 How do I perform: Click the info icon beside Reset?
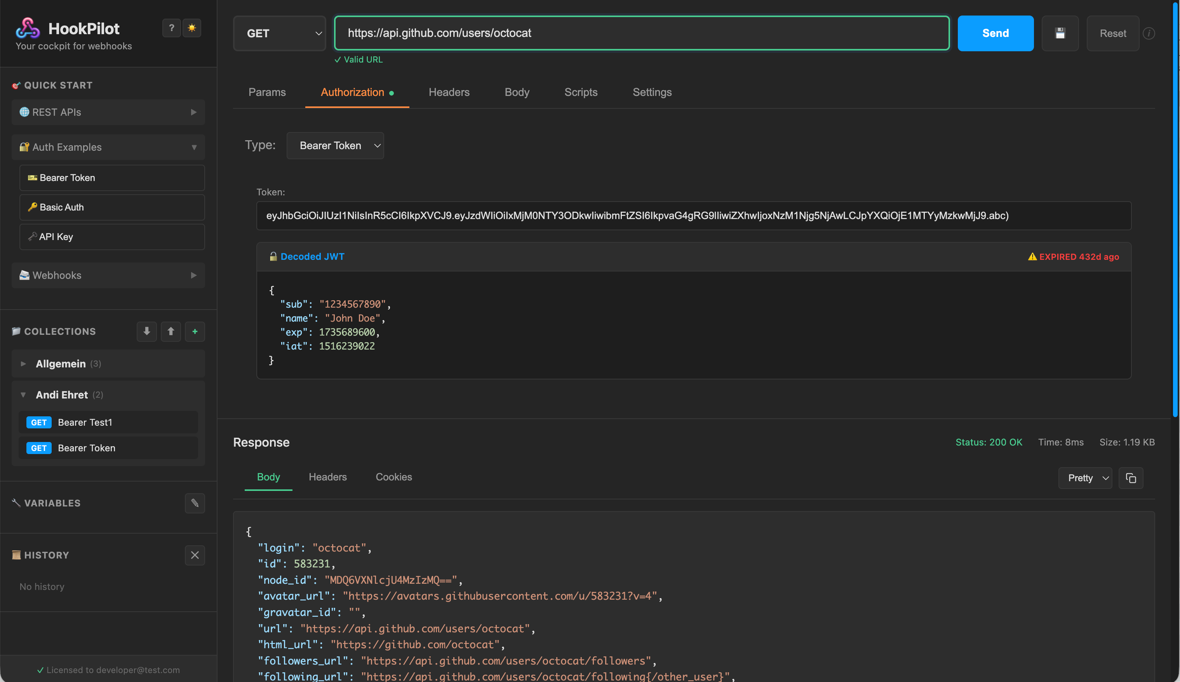pyautogui.click(x=1150, y=33)
